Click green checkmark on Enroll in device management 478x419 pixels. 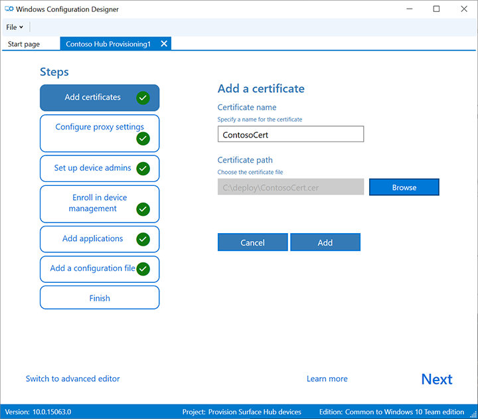click(x=143, y=209)
